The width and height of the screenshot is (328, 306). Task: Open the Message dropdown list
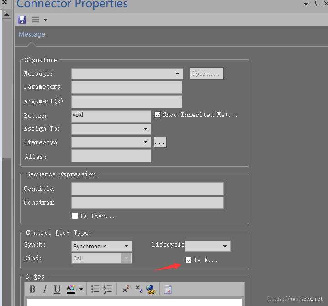click(x=177, y=74)
